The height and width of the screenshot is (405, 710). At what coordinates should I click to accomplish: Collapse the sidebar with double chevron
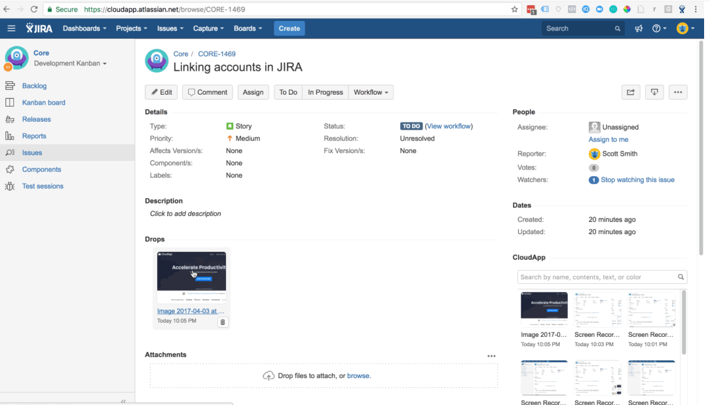click(x=123, y=401)
